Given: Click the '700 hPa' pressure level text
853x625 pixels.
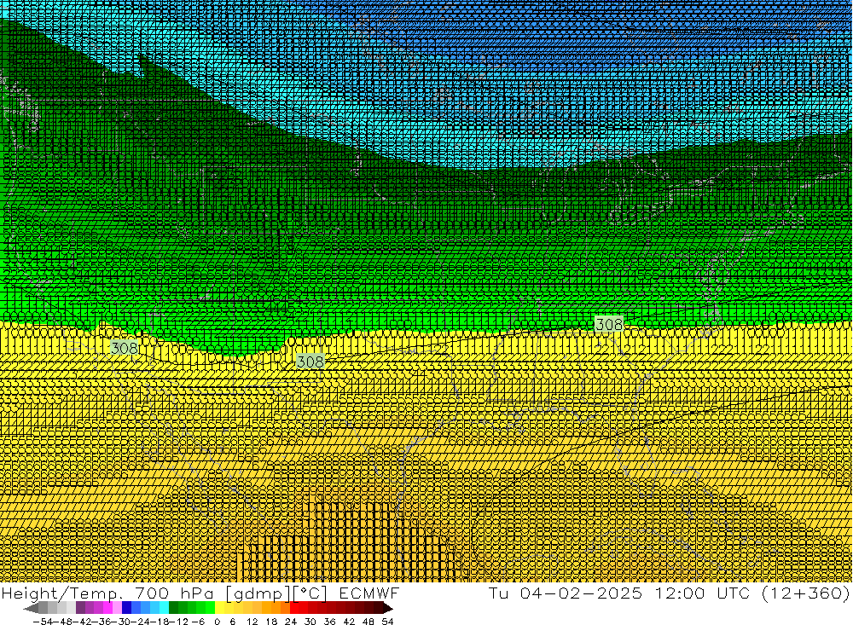Looking at the screenshot, I should [x=175, y=593].
